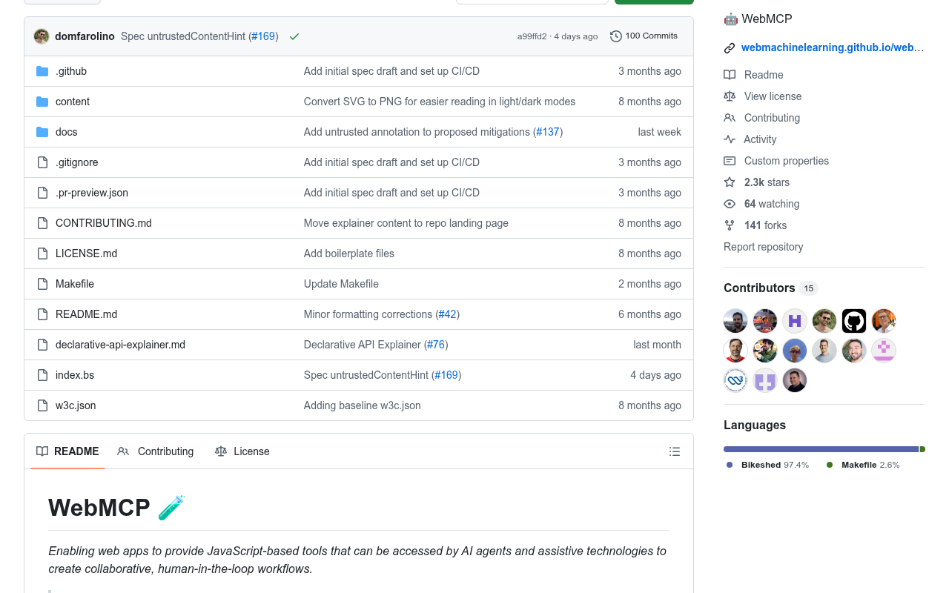
Task: Click Report repository
Action: 763,246
